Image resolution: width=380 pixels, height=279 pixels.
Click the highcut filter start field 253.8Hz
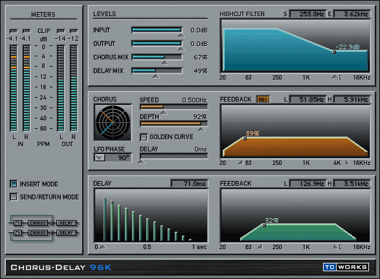point(307,14)
